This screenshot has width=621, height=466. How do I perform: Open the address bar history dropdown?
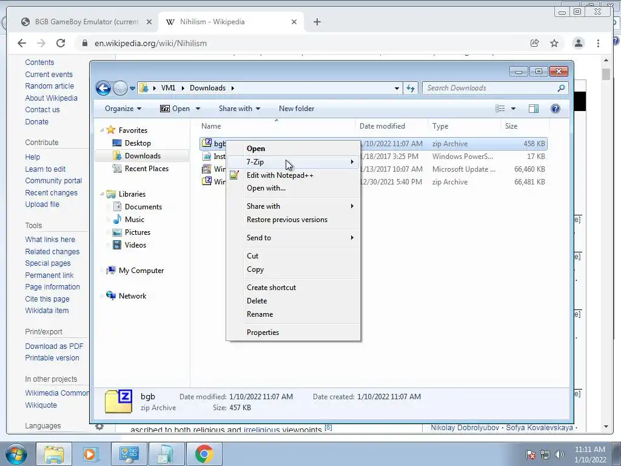397,88
